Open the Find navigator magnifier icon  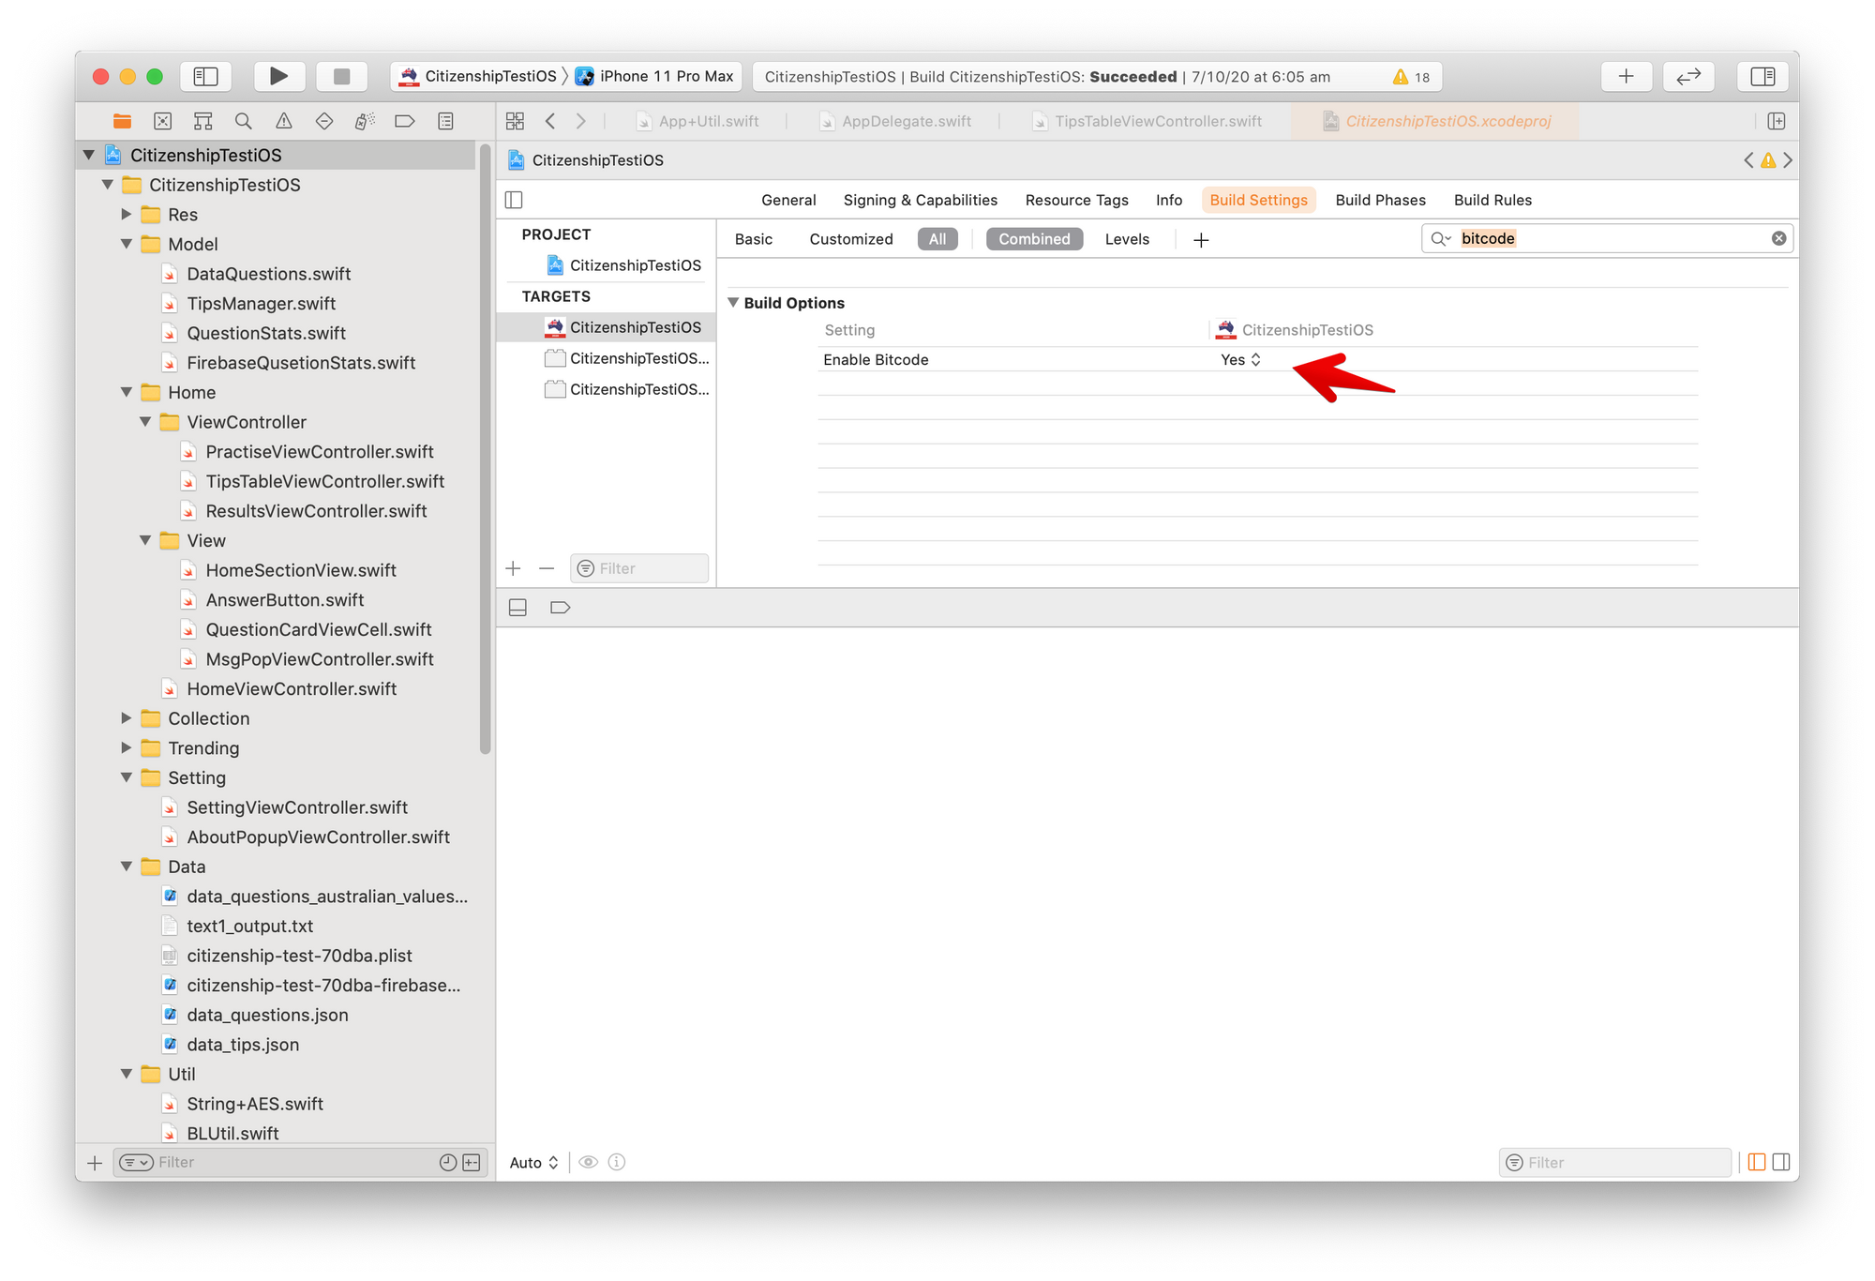243,121
